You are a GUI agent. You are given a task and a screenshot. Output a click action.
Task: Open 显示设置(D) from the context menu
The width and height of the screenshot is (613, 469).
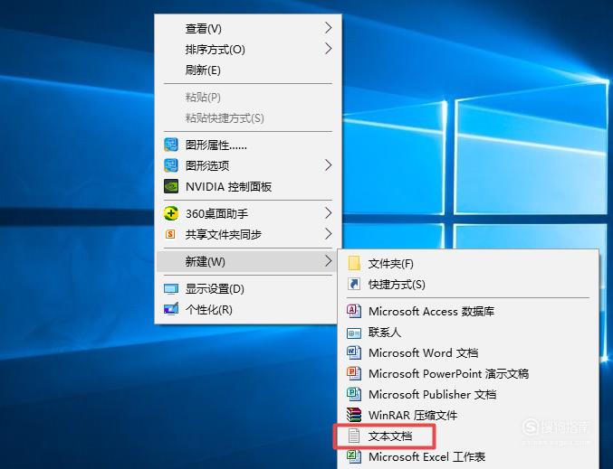coord(247,289)
